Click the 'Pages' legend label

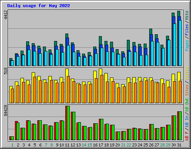click(187, 45)
